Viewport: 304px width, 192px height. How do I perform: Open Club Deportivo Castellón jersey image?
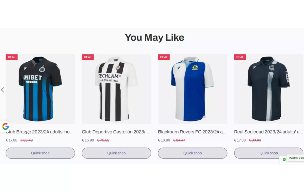(116, 89)
